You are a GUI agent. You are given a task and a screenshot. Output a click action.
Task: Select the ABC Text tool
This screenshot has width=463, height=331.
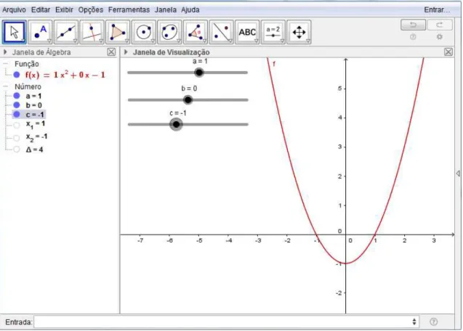coord(247,32)
